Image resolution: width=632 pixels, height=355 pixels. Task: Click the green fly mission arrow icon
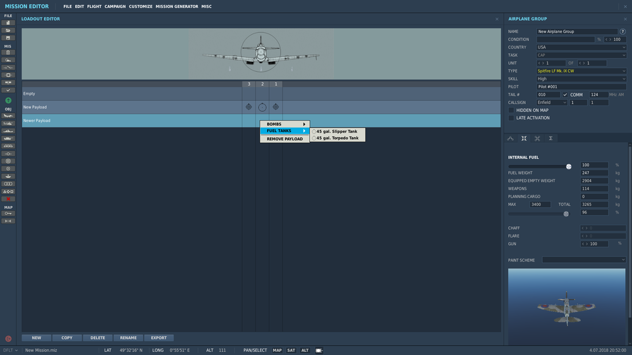click(x=8, y=100)
